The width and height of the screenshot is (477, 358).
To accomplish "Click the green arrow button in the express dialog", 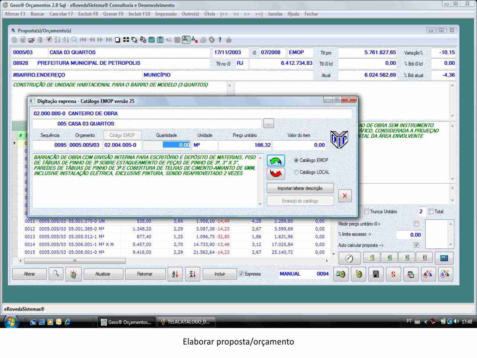I will (x=276, y=161).
